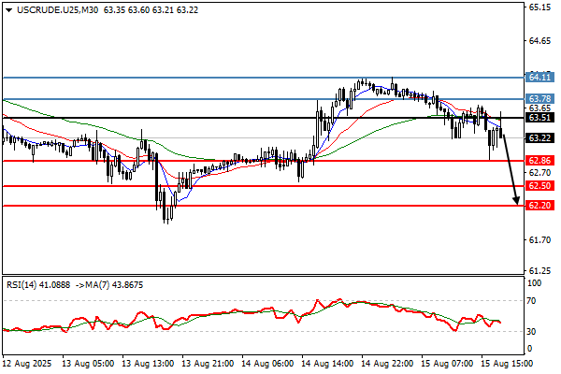Click the 15 Aug 07:00 time label
This screenshot has height=374, width=561.
(447, 364)
